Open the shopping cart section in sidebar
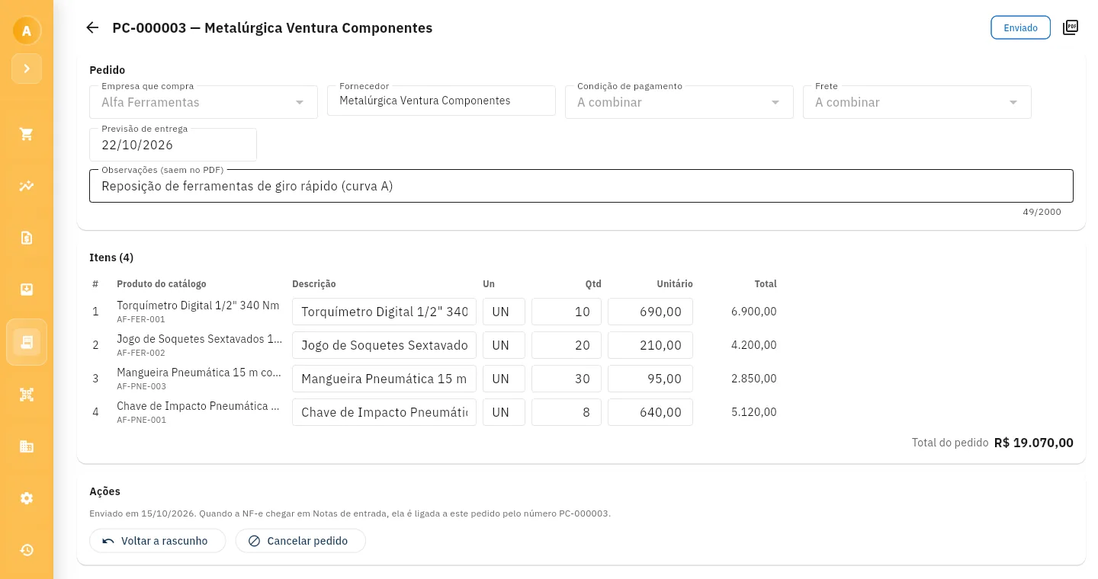The height and width of the screenshot is (579, 1098). click(x=27, y=134)
